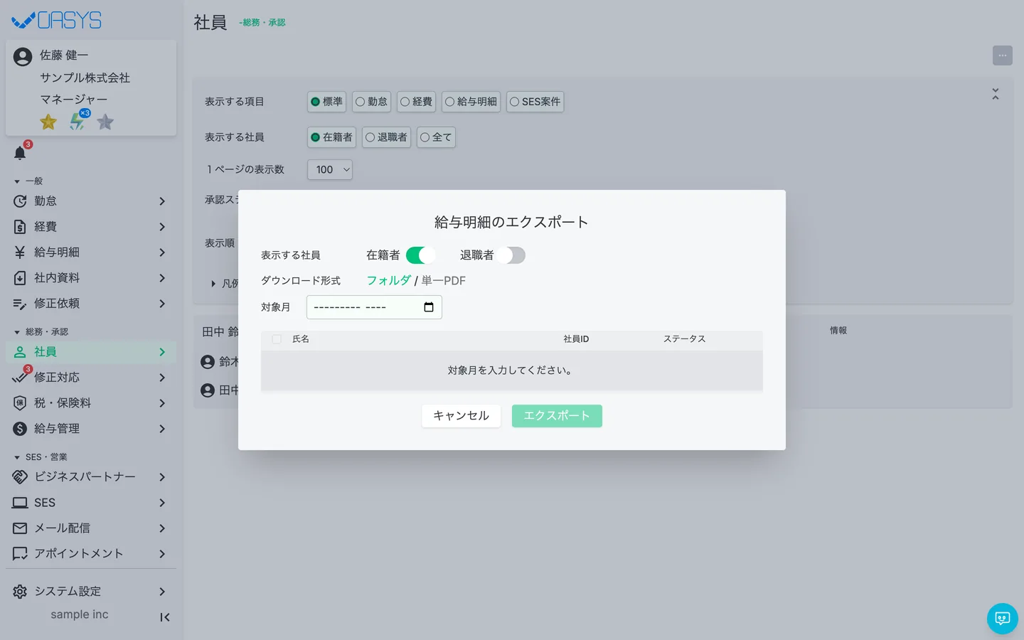Check the select-all checkbox beside 氏名
Viewport: 1024px width, 640px height.
click(x=277, y=339)
